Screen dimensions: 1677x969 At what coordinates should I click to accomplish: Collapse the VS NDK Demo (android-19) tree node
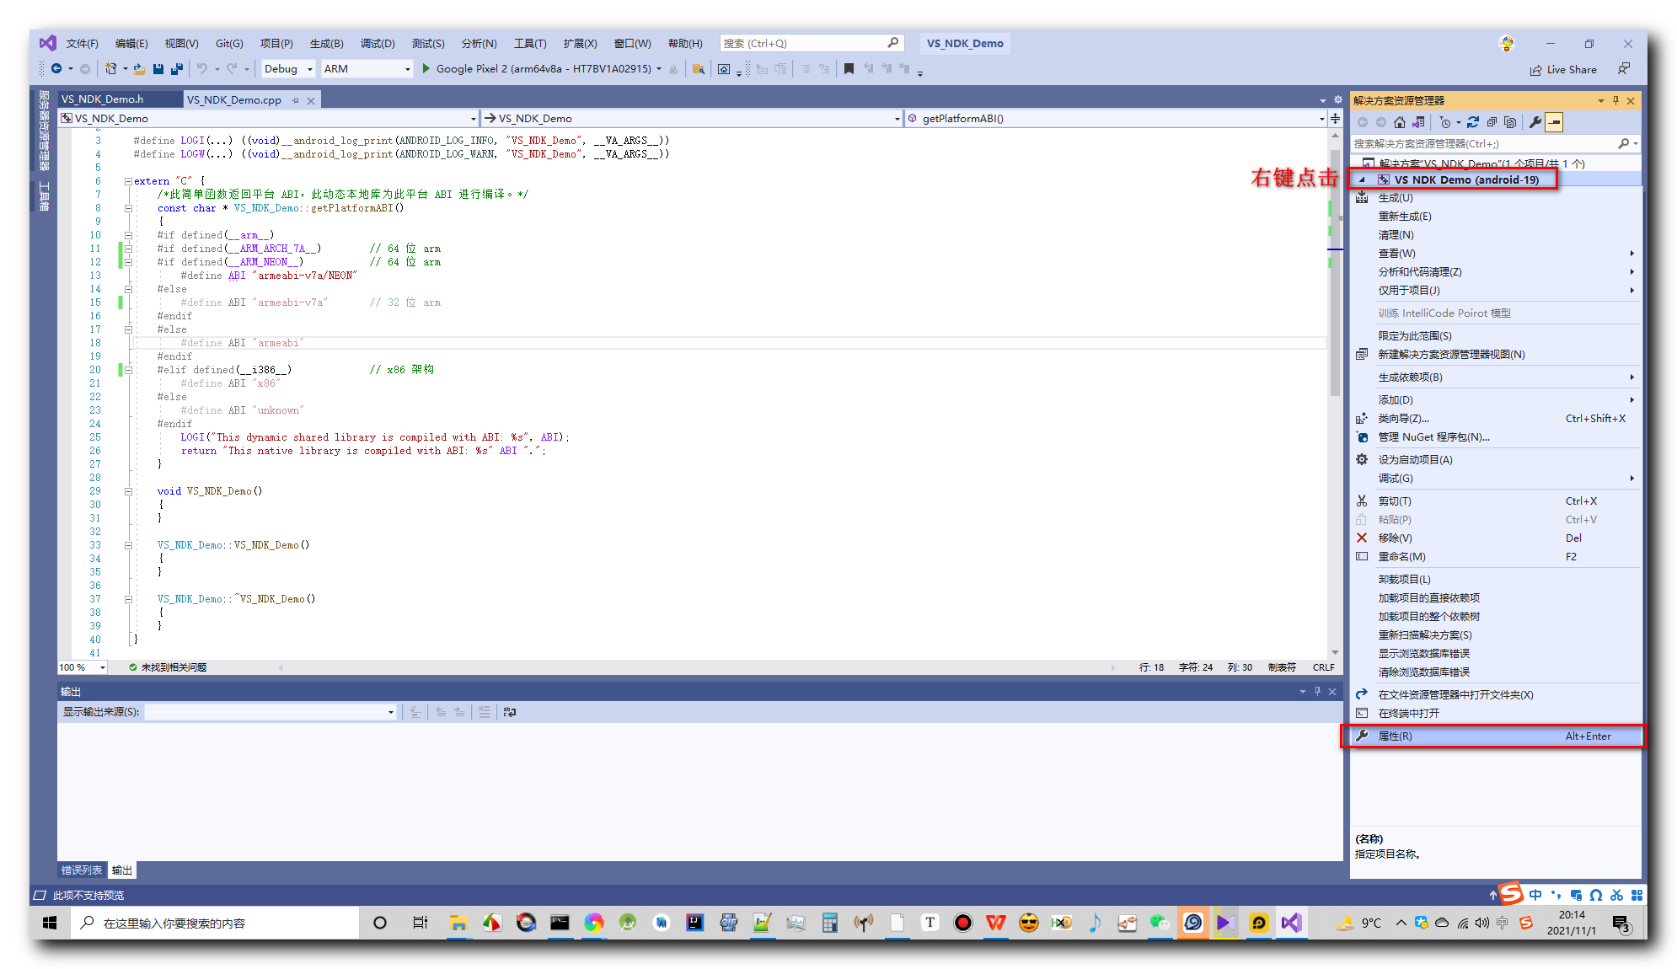click(x=1362, y=179)
